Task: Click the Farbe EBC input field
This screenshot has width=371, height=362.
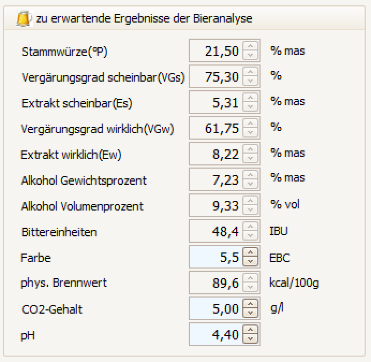Action: pyautogui.click(x=216, y=257)
